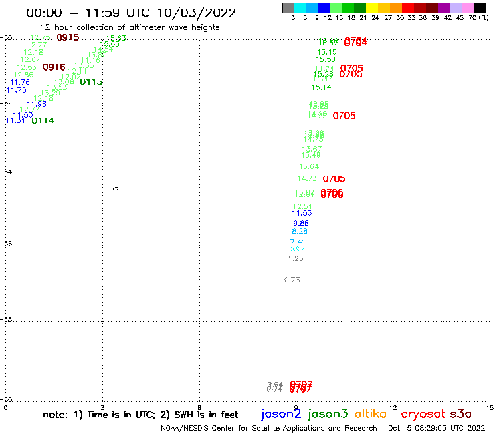The width and height of the screenshot is (495, 434).
Task: Pick the pink legend color swatch
Action: click(x=468, y=8)
